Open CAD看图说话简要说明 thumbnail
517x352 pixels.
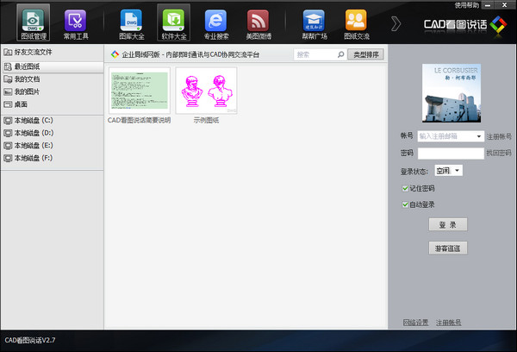pyautogui.click(x=140, y=91)
